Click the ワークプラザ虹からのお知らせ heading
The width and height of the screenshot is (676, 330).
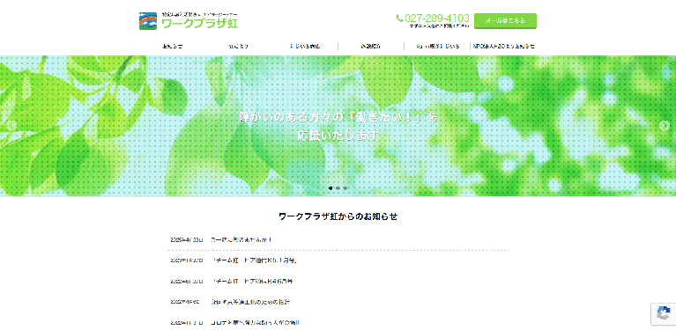coord(338,216)
